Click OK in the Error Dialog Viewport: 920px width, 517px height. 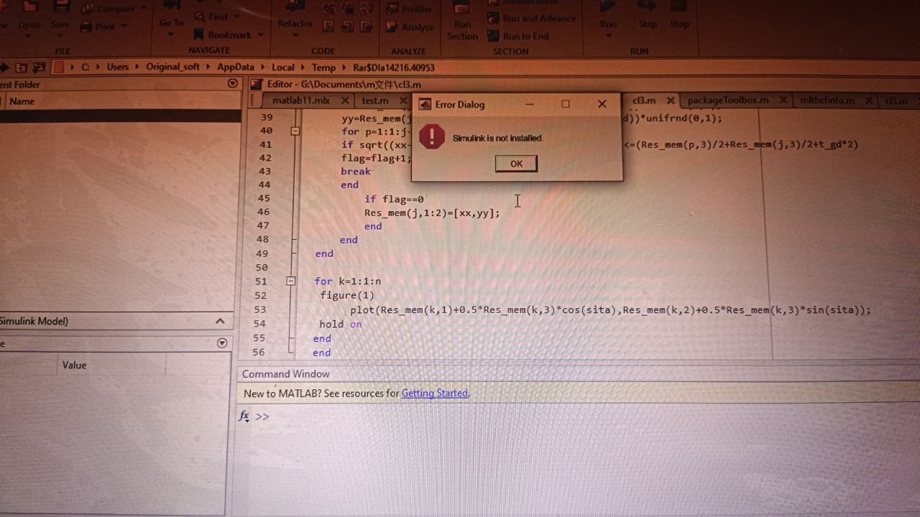pyautogui.click(x=516, y=164)
